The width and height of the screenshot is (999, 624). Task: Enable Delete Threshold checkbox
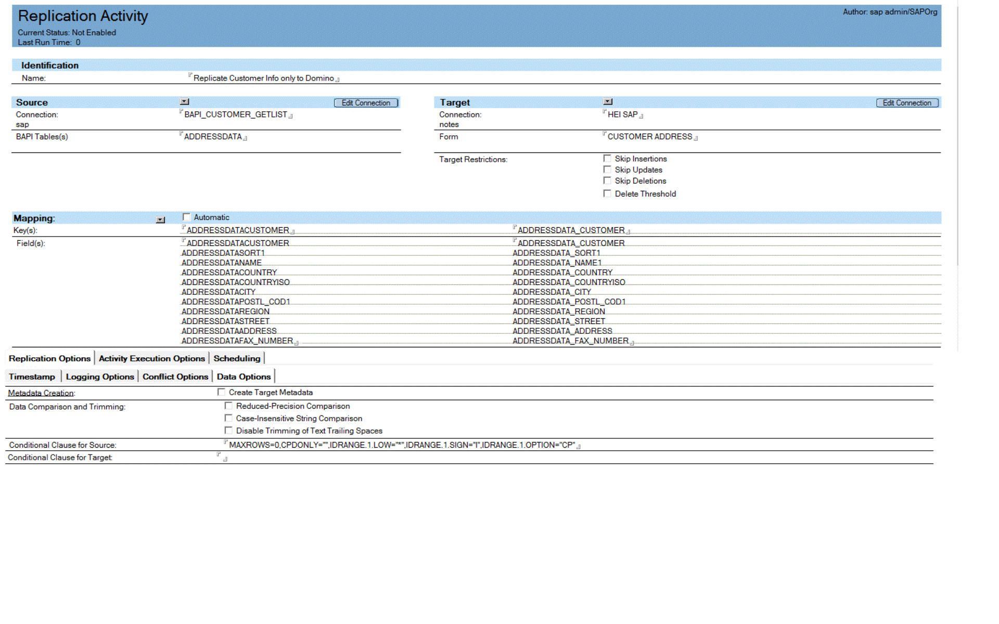607,193
